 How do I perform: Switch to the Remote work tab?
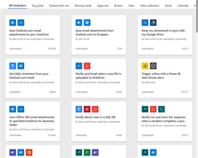pyautogui.click(x=83, y=6)
